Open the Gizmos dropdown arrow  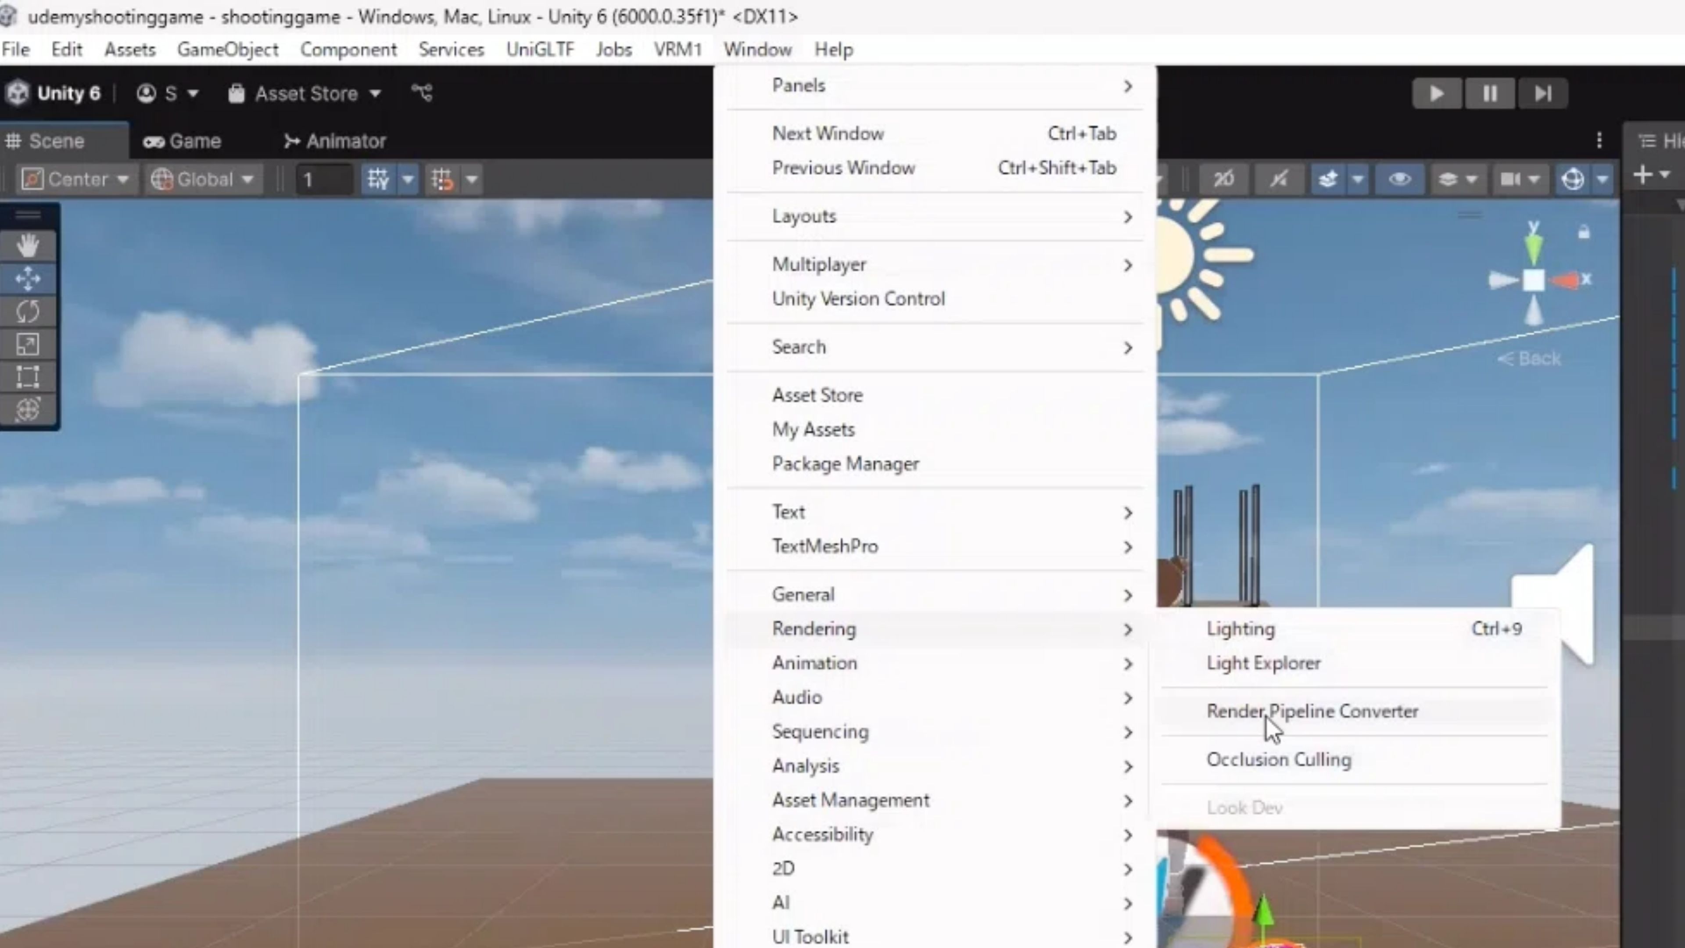[x=1602, y=179]
